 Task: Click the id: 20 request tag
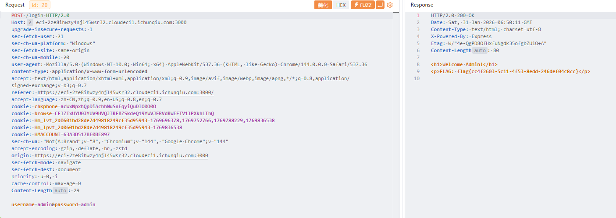pos(39,5)
